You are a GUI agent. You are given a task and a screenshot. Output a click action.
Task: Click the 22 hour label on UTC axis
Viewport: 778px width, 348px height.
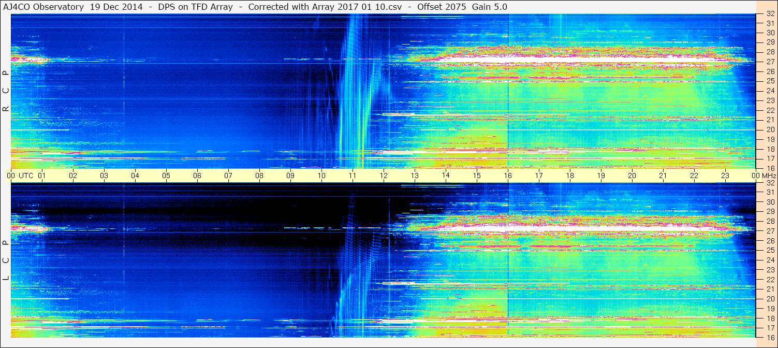[694, 176]
